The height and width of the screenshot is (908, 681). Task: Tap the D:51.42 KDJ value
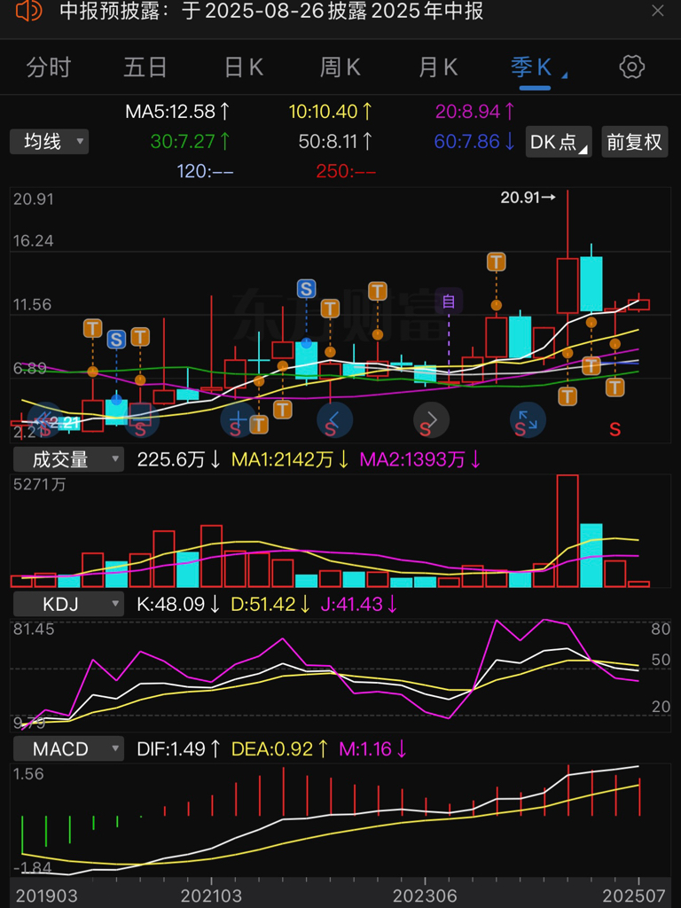point(271,605)
